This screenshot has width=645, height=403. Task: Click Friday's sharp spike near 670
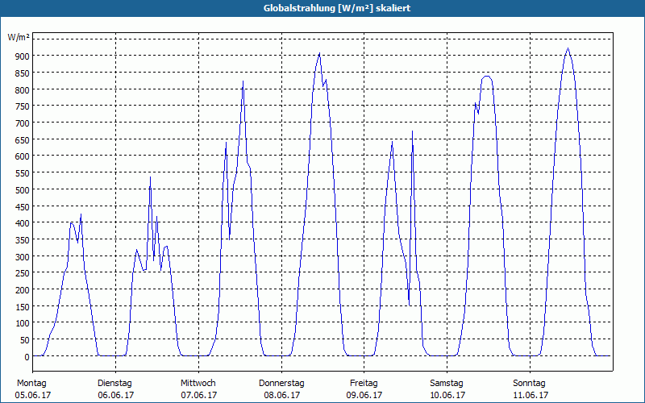click(x=412, y=131)
